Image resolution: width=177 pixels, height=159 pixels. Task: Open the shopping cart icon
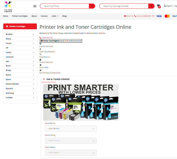159,6
